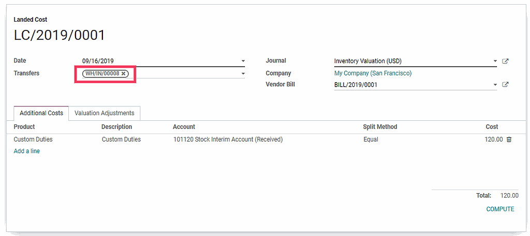530x236 pixels.
Task: Delete the Custom Duties cost line
Action: [509, 139]
